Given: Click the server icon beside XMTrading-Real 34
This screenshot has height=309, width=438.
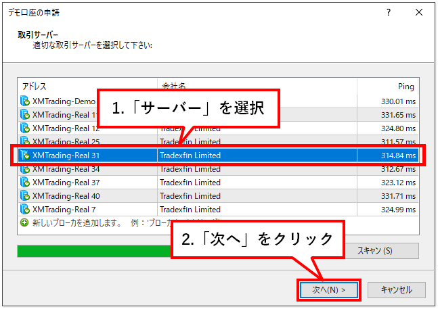Looking at the screenshot, I should pyautogui.click(x=25, y=169).
